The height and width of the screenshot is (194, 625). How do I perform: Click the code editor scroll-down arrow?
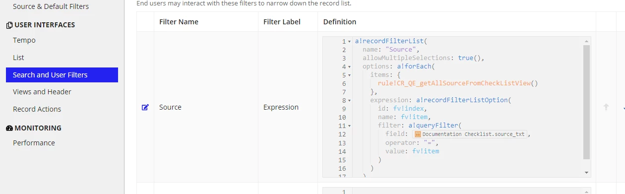(587, 173)
